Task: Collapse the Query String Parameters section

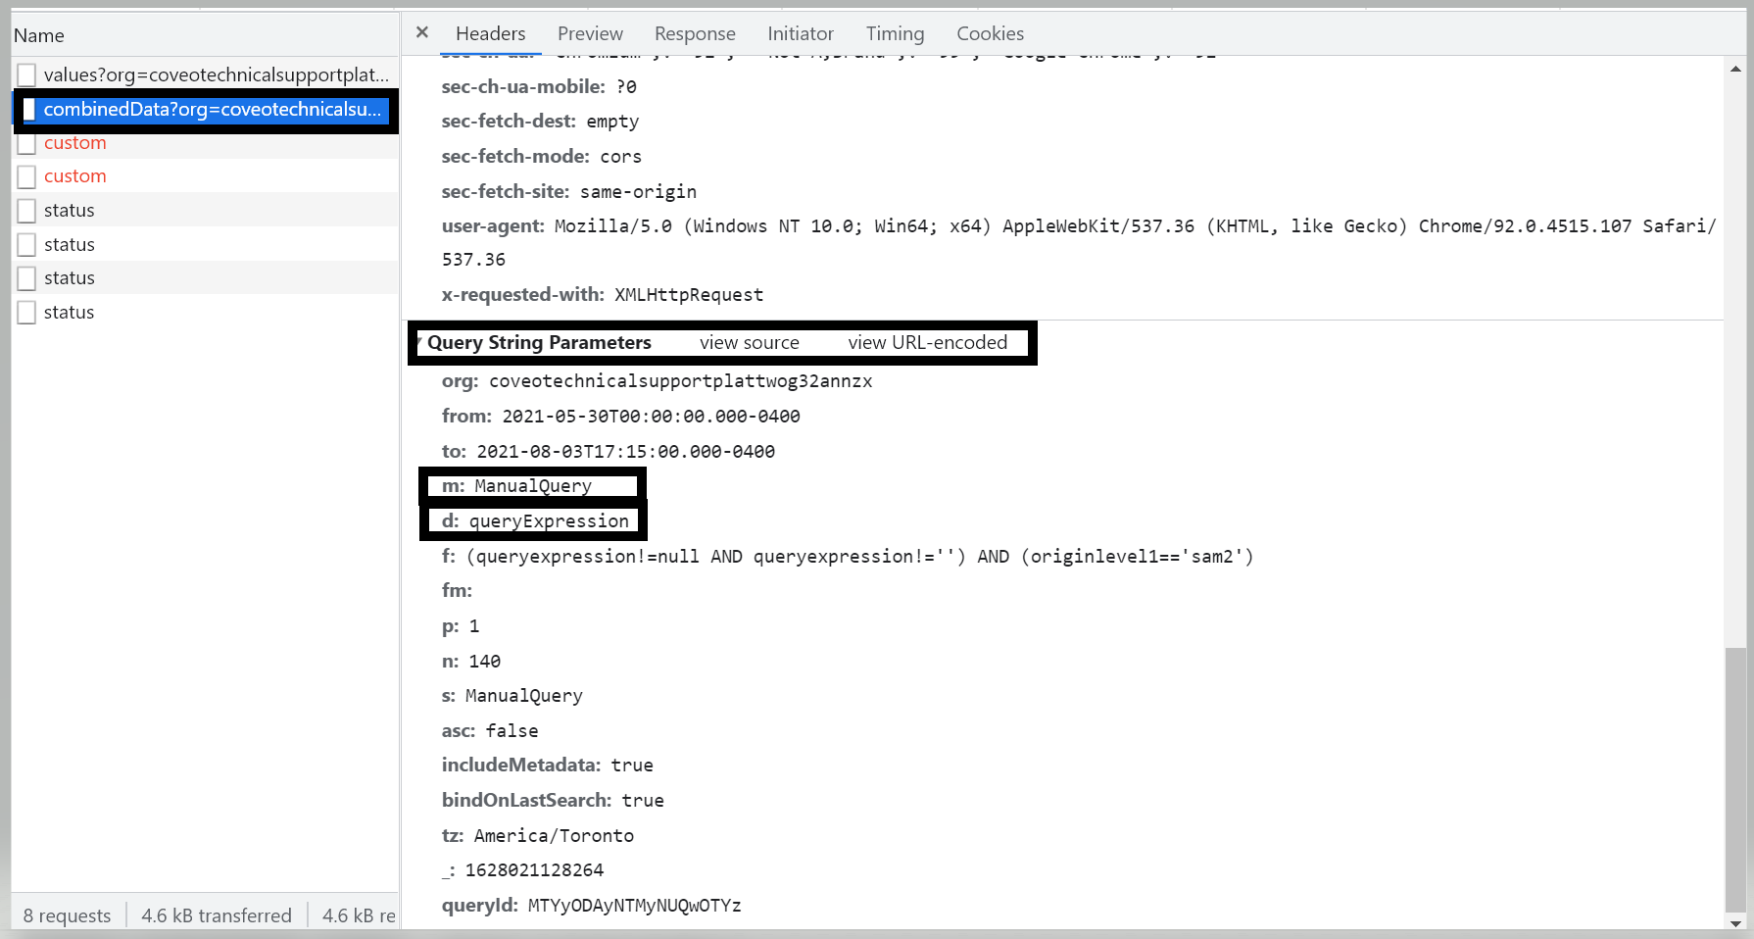Action: (419, 342)
